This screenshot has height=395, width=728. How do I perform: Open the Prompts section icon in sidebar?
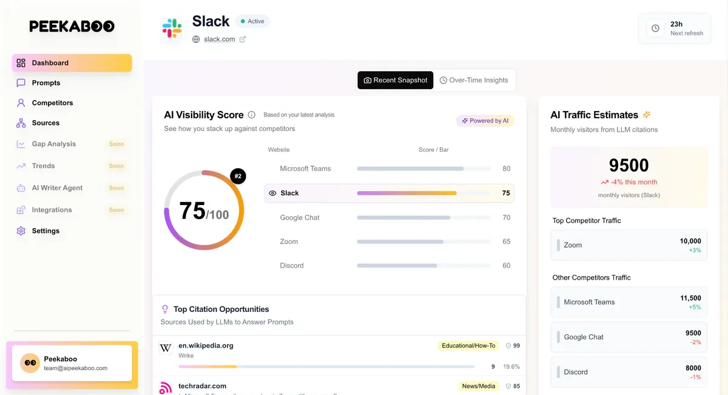[20, 83]
